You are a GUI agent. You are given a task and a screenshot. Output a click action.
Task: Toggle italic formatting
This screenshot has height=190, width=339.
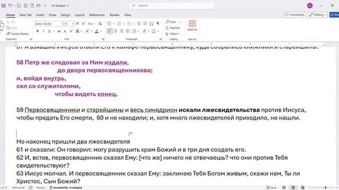(43, 31)
